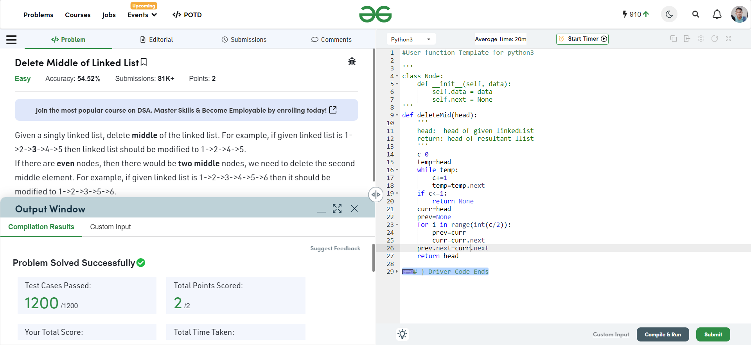Collapse the for loop fold at line 23
This screenshot has width=751, height=345.
click(x=397, y=225)
